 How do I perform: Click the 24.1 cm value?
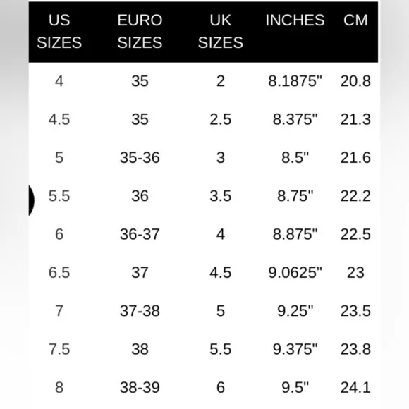(x=355, y=387)
